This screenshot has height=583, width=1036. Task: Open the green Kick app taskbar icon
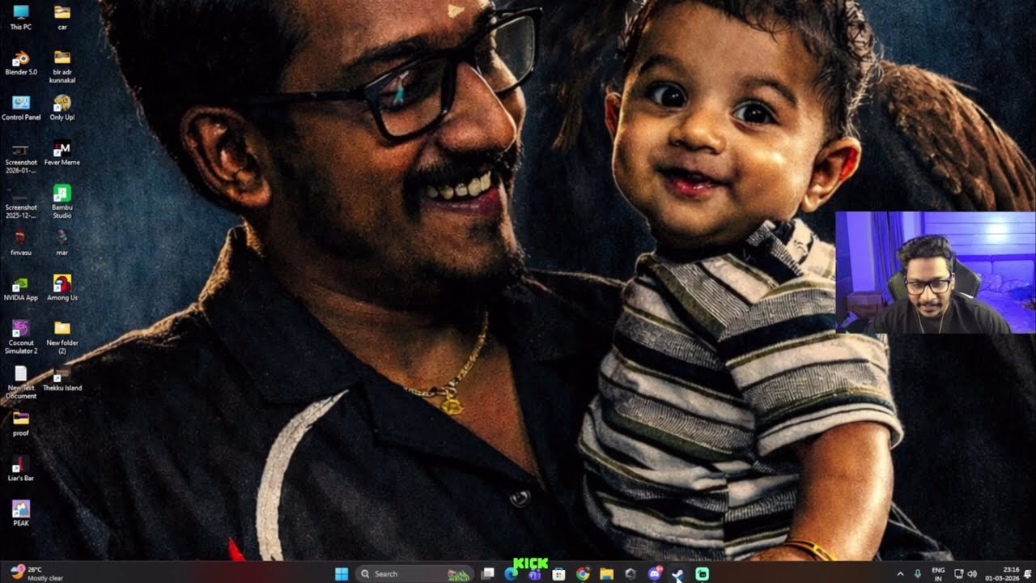click(703, 574)
